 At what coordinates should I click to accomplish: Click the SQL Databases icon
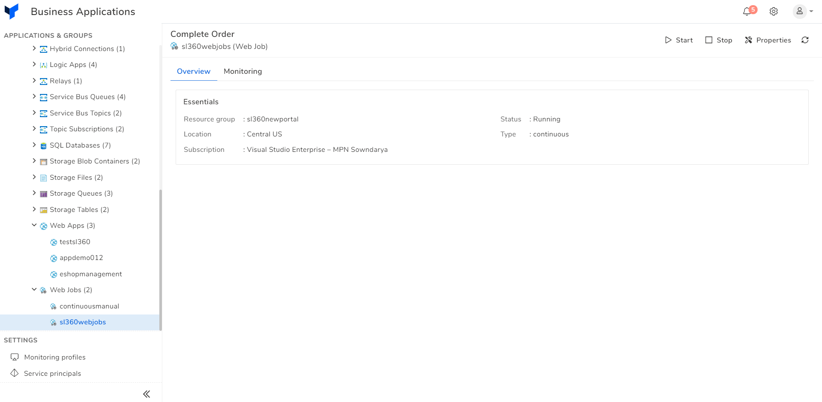tap(43, 146)
